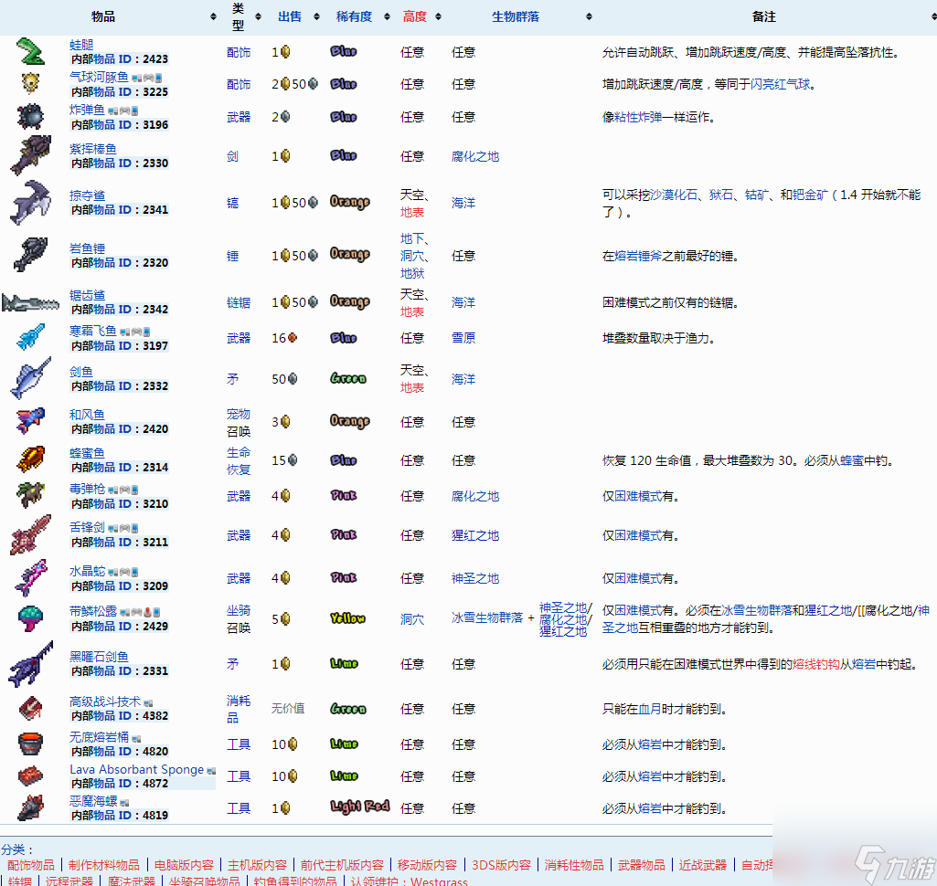Sort table by 生物群落 column arrow

(x=590, y=16)
